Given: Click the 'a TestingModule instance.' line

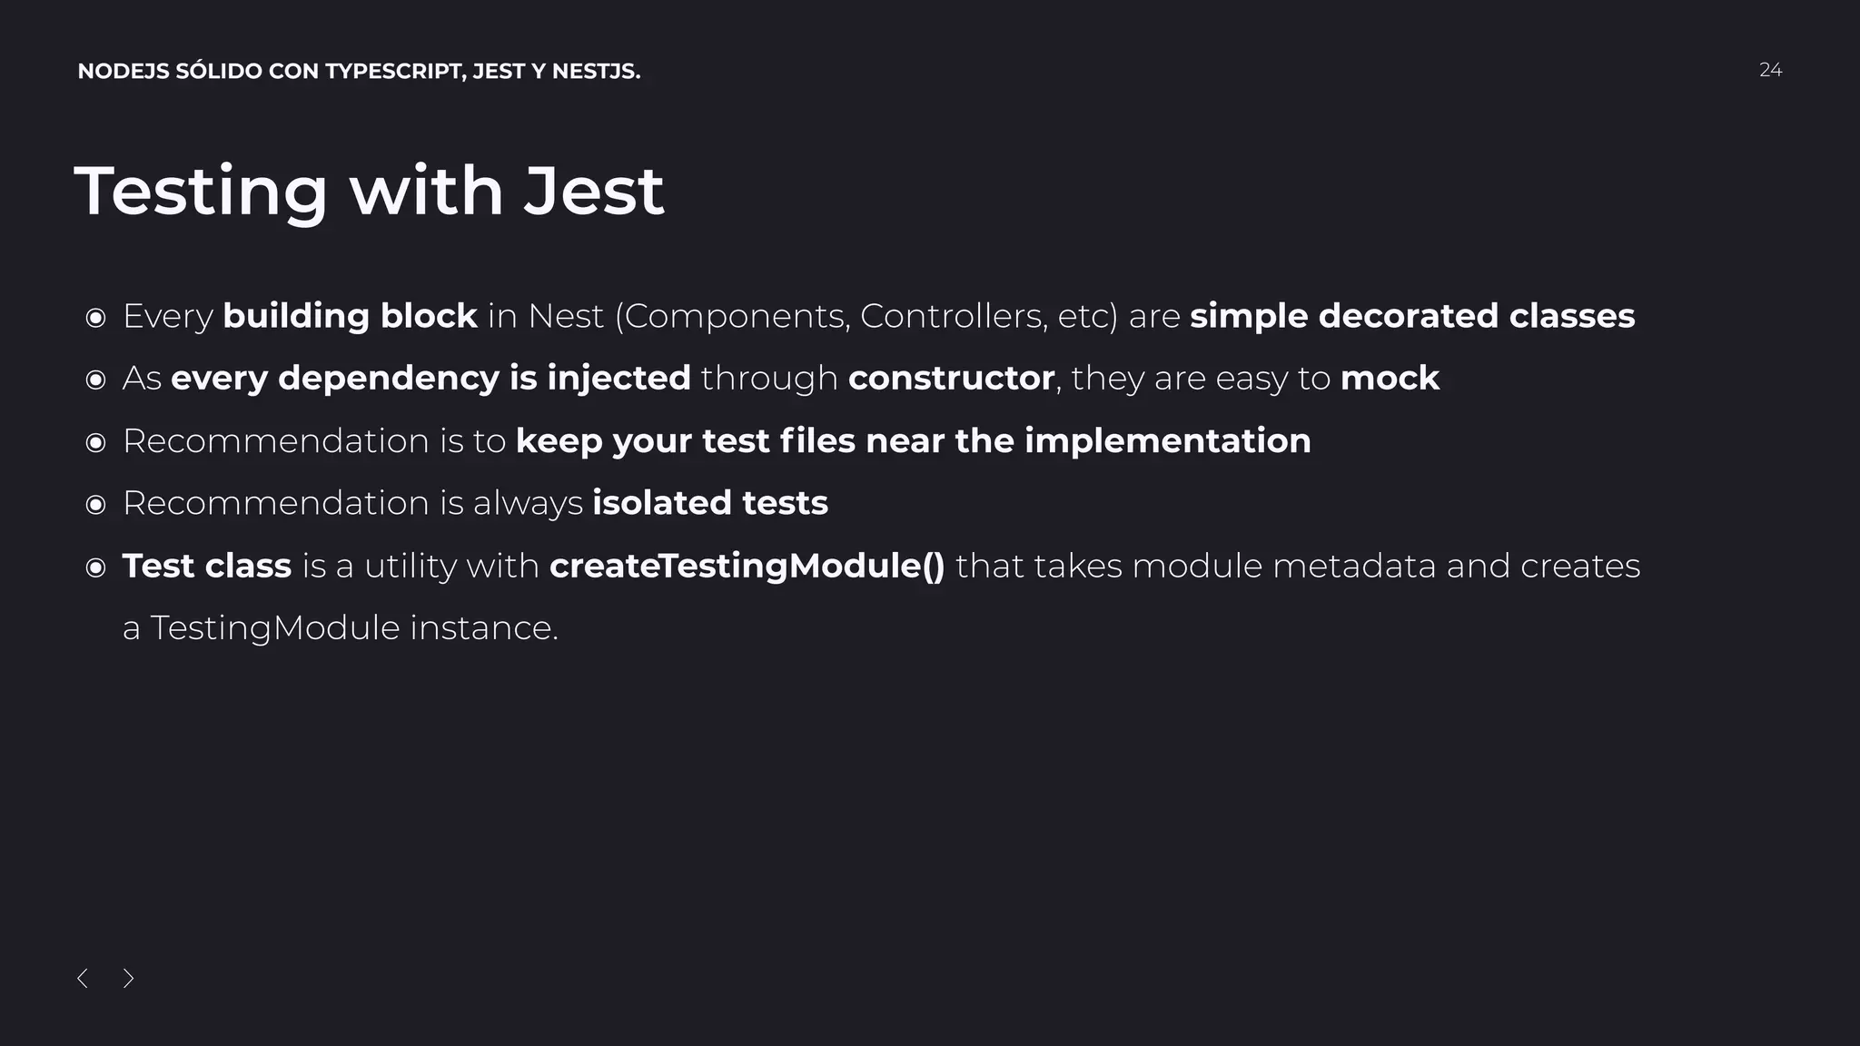Looking at the screenshot, I should [341, 627].
